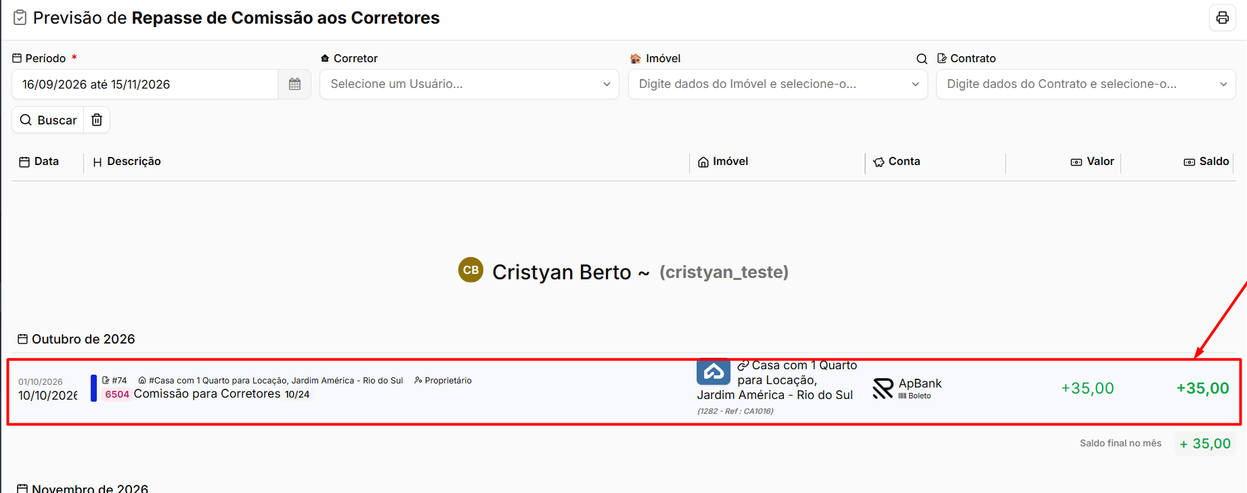Click the contract #74 icon tag

pyautogui.click(x=114, y=380)
